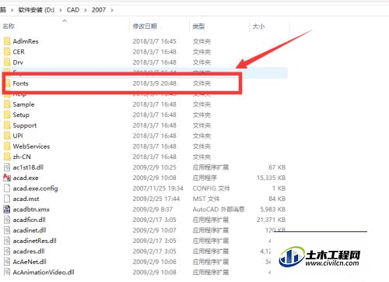Screen dimensions: 389x282
Task: Sort by the 大小 column header
Action: coord(258,26)
